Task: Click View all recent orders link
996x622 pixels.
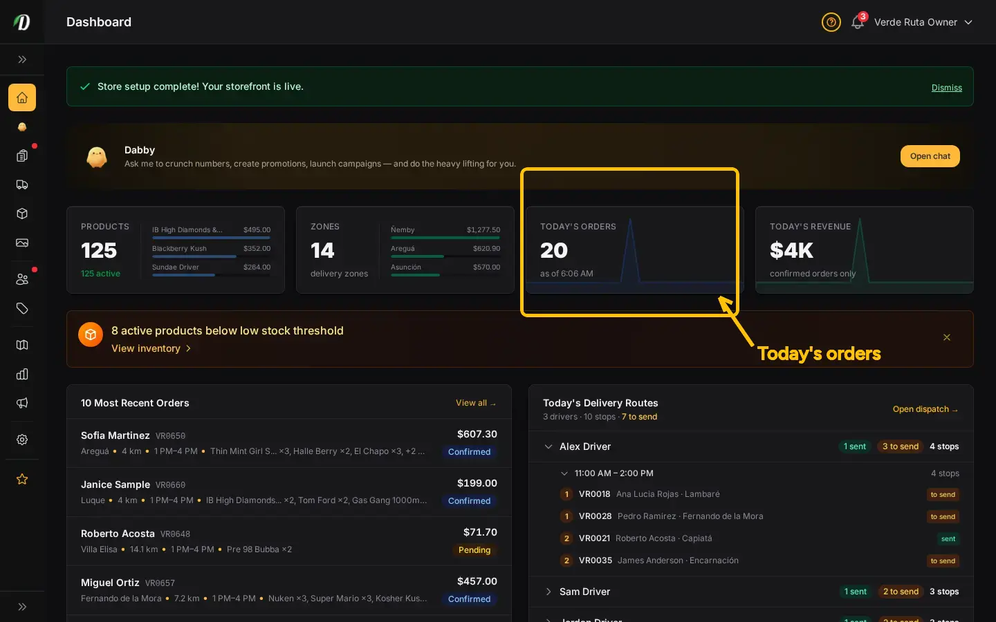Action: tap(476, 403)
